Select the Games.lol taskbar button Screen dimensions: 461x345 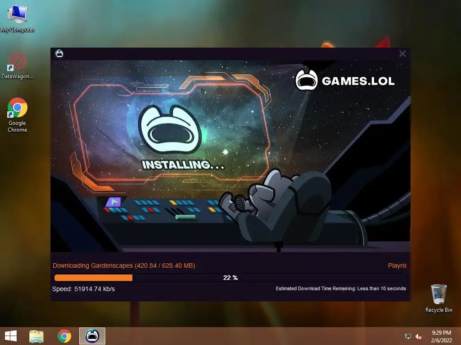(92, 336)
